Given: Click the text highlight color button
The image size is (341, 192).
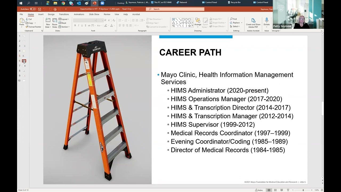Looking at the screenshot, I should coord(105,25).
